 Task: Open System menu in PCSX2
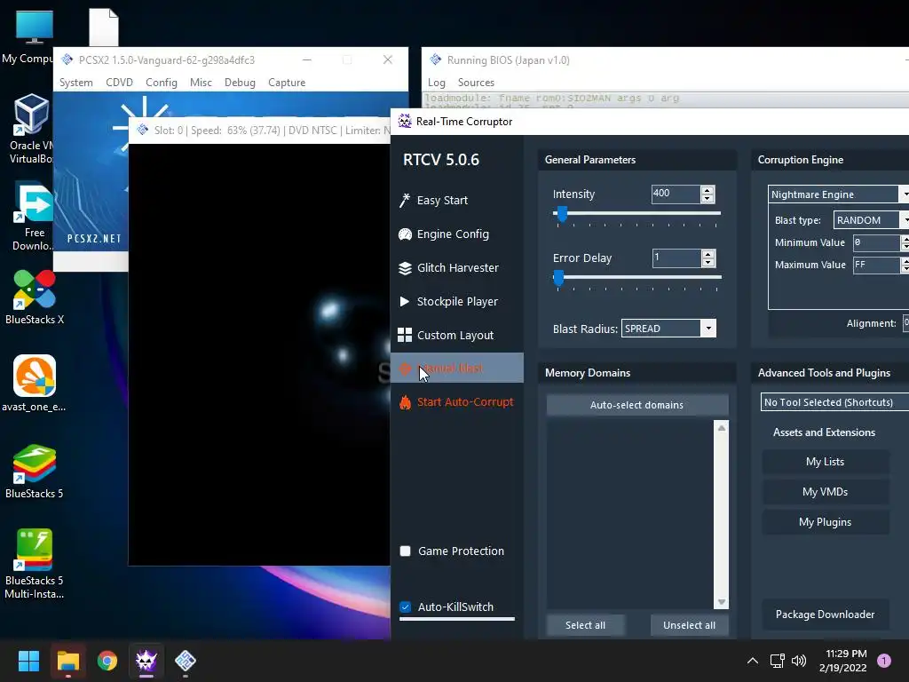76,83
